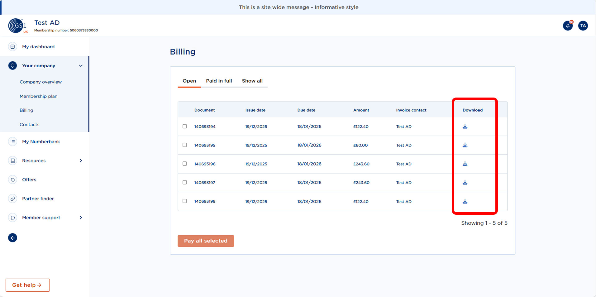Image resolution: width=596 pixels, height=297 pixels.
Task: Click the download icon for invoice 140693198
Action: pos(465,201)
